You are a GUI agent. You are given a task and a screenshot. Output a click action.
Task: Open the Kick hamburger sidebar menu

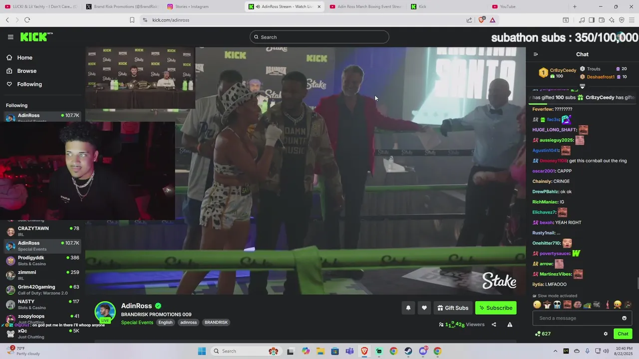click(x=10, y=37)
